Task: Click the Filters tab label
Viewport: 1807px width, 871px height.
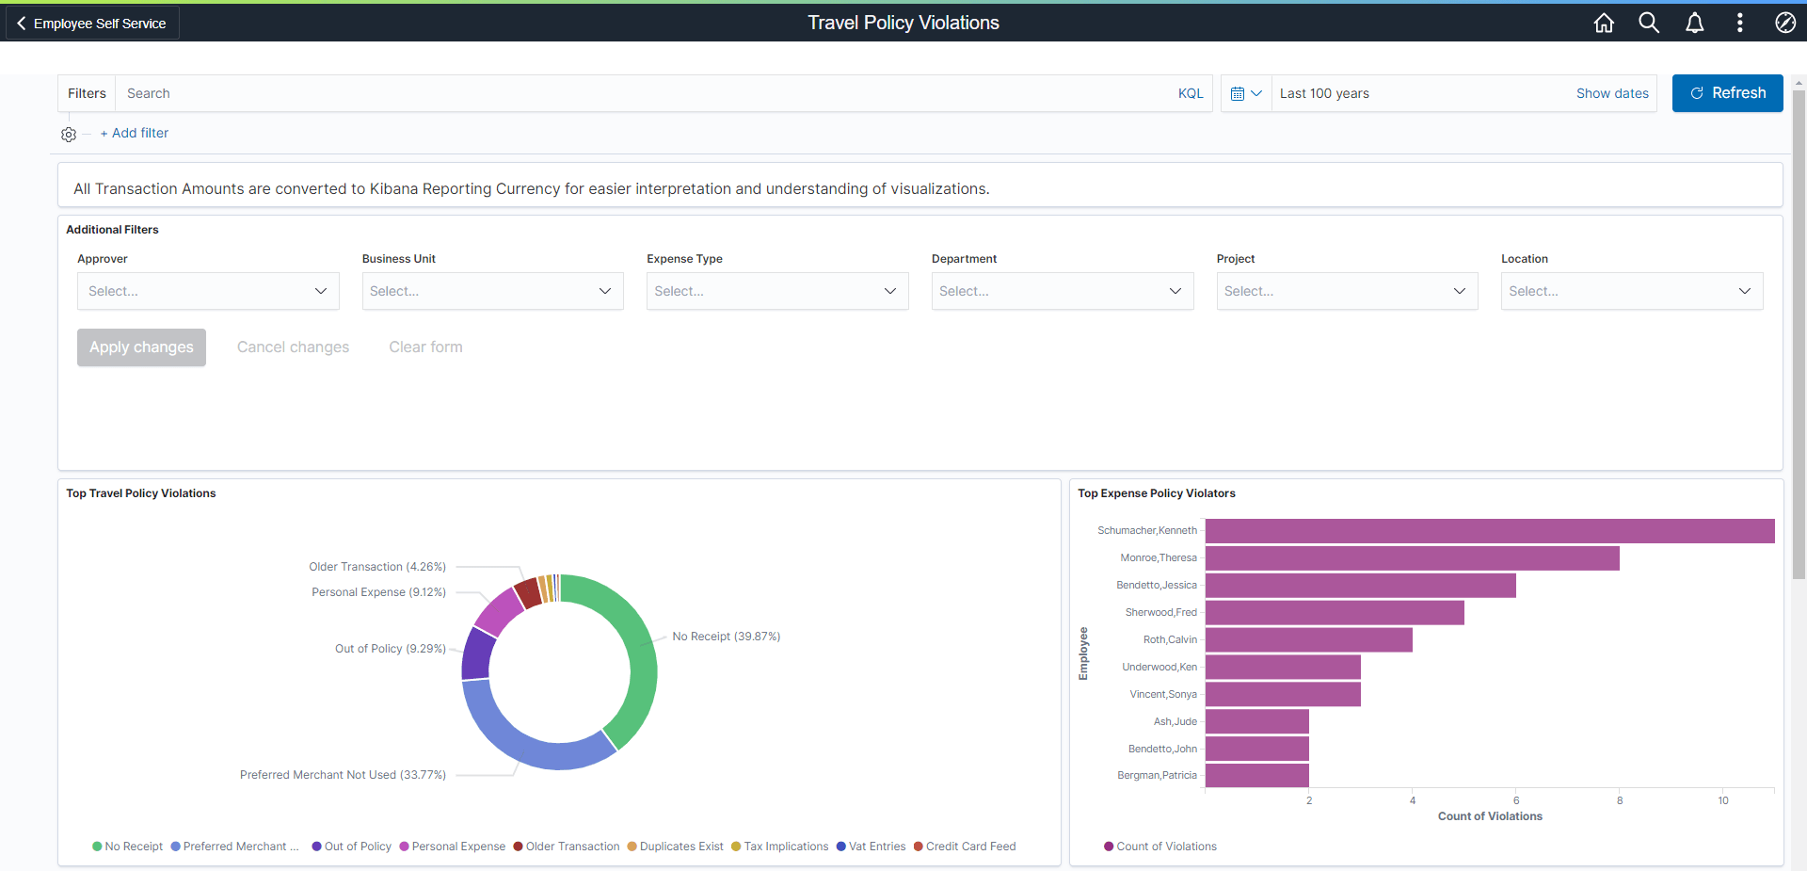Action: (x=87, y=93)
